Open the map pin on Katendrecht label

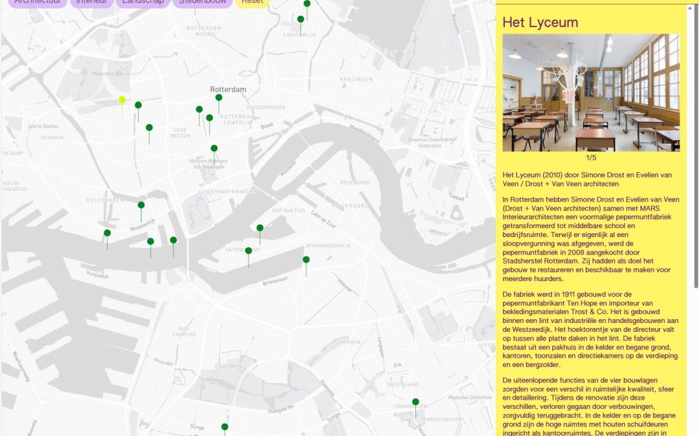tap(249, 251)
